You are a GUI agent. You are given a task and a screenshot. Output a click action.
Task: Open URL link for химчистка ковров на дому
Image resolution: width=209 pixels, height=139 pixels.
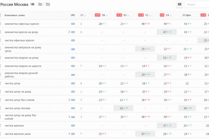[x=73, y=58]
